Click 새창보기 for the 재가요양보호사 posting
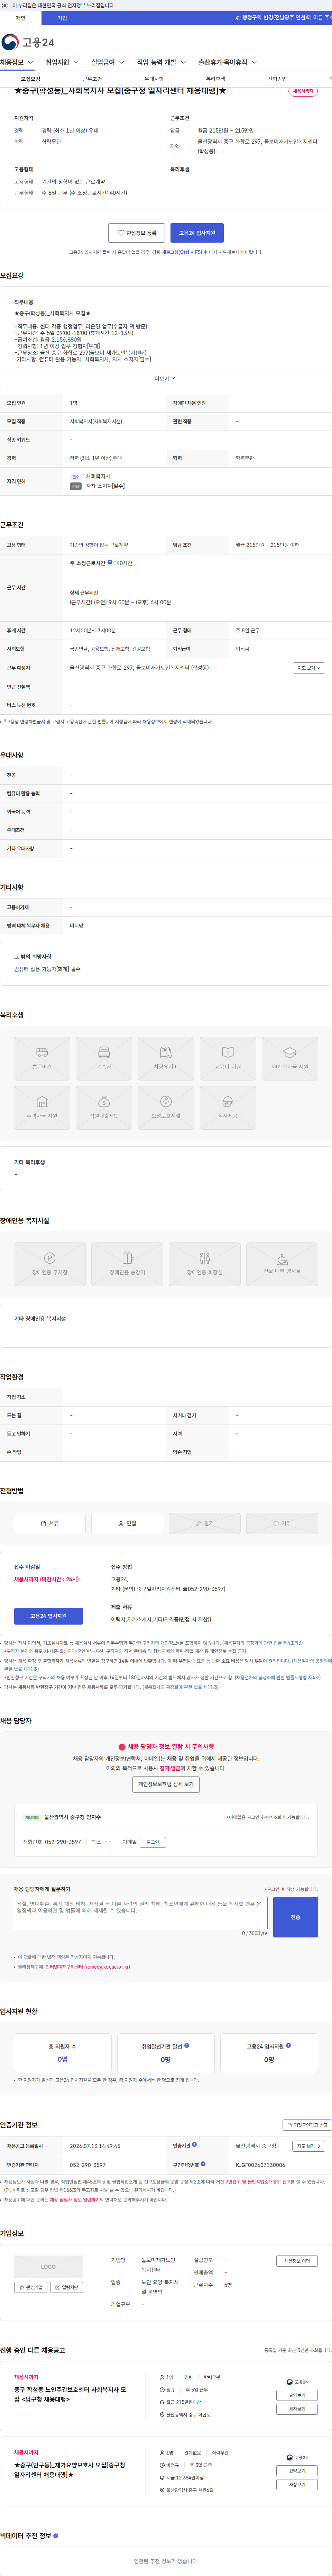 point(297,2485)
